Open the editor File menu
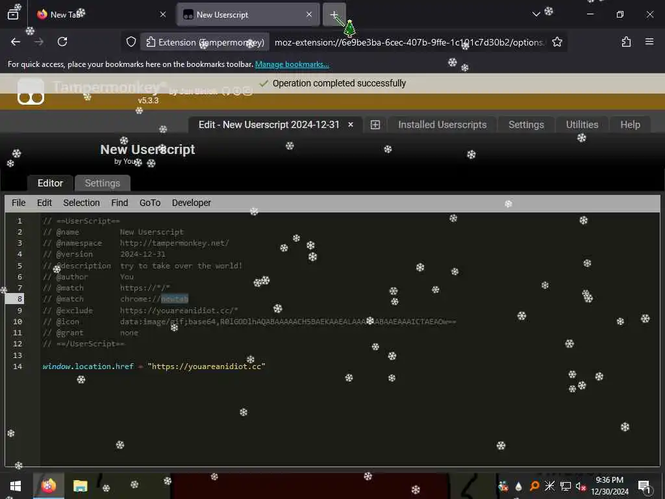 [19, 203]
